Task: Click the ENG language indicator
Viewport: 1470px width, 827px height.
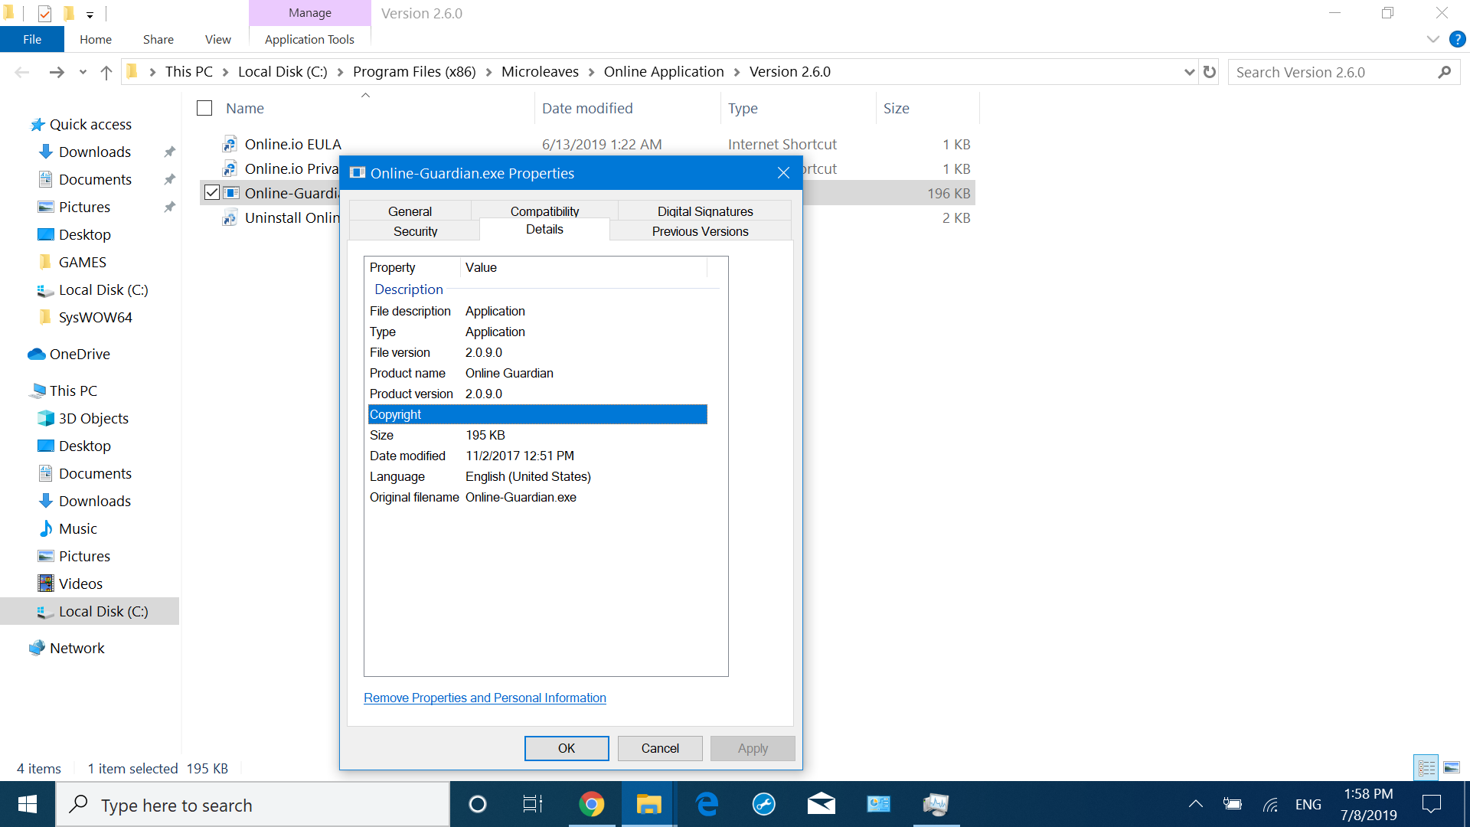Action: click(x=1308, y=804)
